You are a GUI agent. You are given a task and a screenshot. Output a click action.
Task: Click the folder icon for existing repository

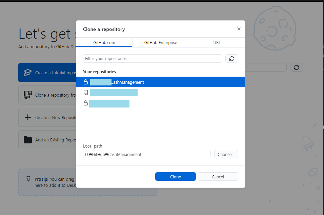pos(28,140)
